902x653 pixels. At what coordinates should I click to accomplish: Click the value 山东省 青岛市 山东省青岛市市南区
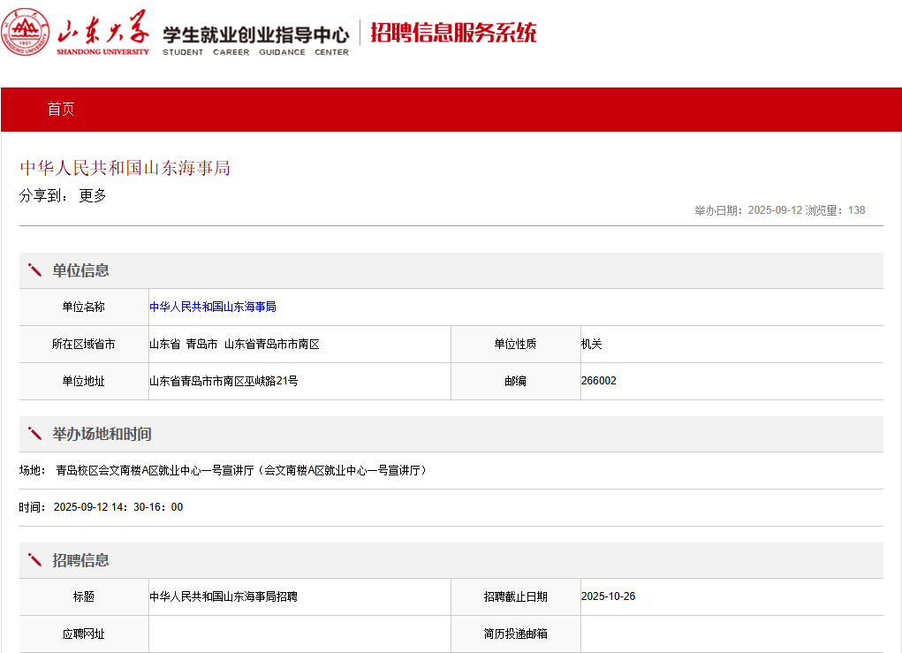(x=234, y=344)
